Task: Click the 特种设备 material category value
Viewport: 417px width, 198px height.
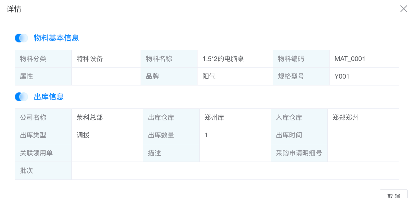Action: [x=90, y=59]
